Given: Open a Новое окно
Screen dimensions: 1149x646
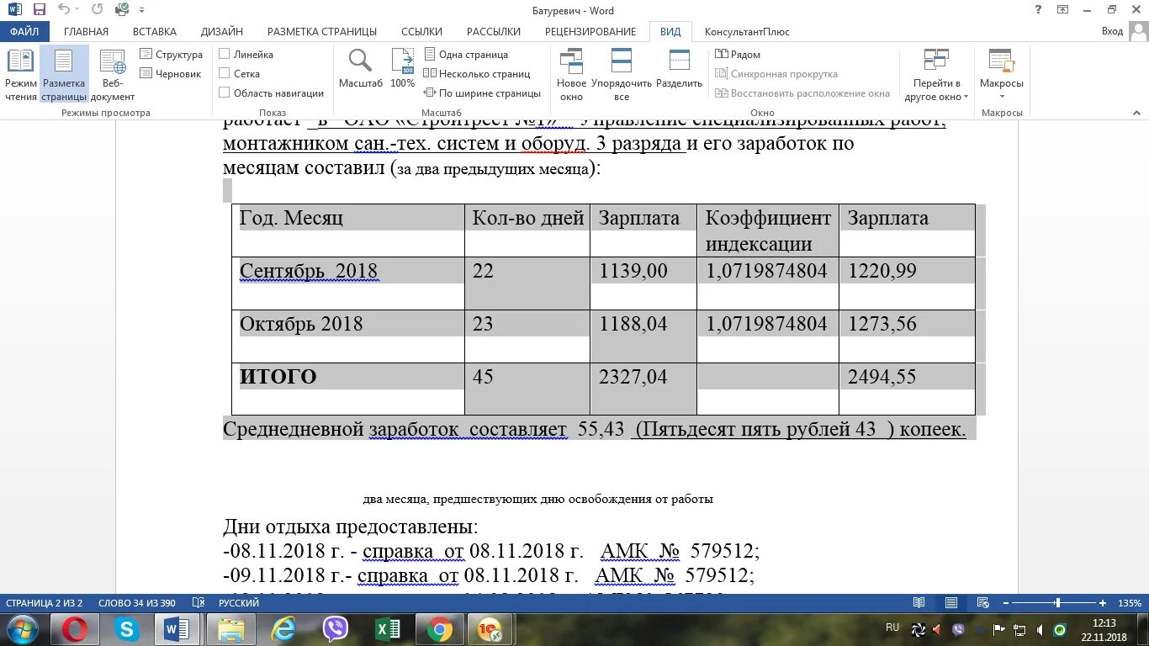Looking at the screenshot, I should coord(572,75).
